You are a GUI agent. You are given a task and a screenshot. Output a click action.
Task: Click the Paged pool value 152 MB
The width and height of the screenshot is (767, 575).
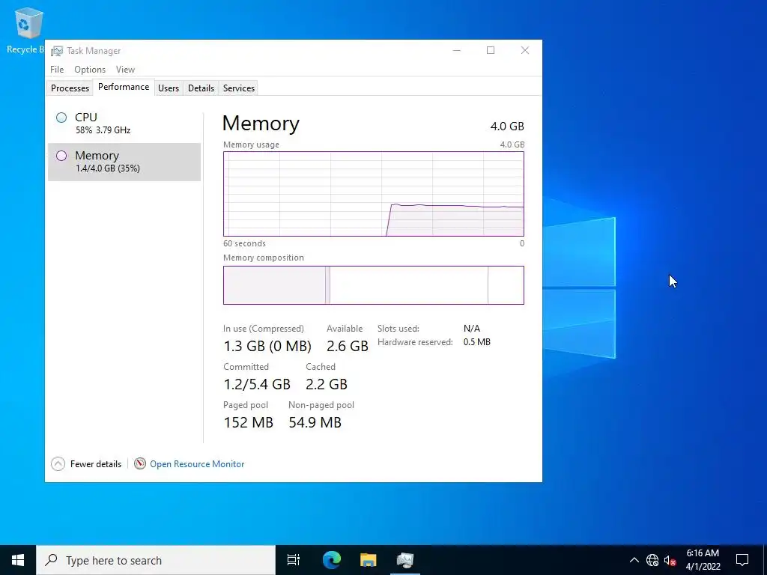[x=248, y=422]
